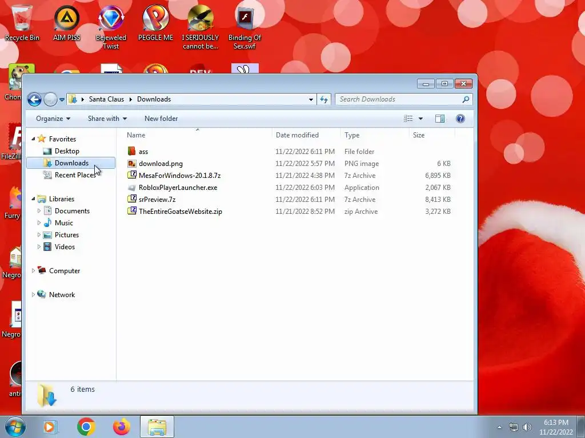Open the address bar previous locations dropdown

tap(311, 99)
